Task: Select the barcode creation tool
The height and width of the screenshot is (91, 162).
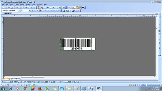Action: (48, 8)
